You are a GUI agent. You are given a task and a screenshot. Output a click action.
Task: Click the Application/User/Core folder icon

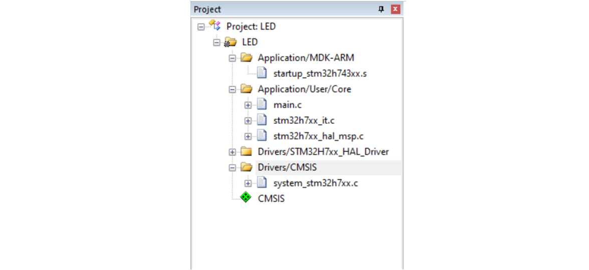pos(247,89)
